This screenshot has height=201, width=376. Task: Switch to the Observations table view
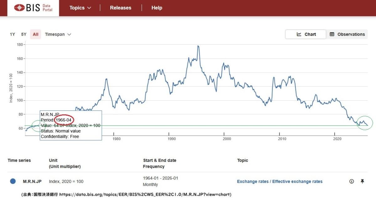pos(347,34)
